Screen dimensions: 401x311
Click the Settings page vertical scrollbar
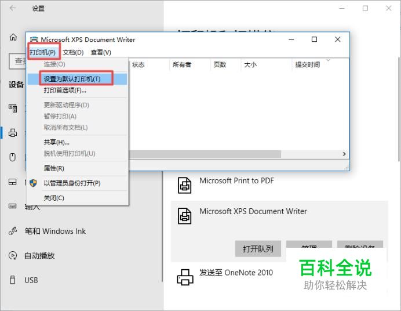(x=399, y=109)
